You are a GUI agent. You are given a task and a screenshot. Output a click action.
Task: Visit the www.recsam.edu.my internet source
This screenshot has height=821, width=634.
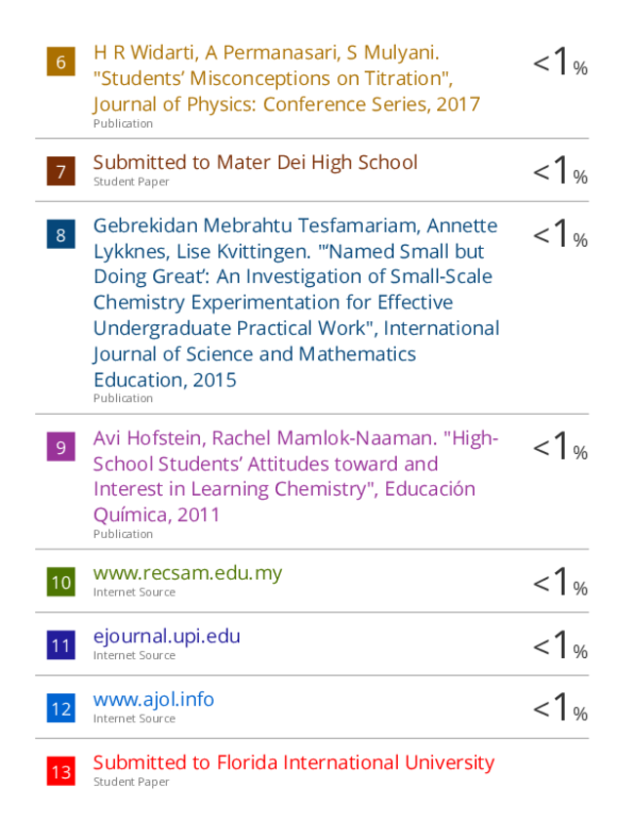pos(187,573)
